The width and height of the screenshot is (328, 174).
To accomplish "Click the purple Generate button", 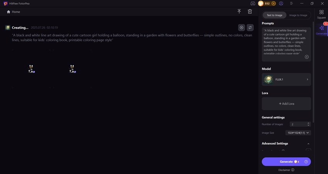I will click(x=286, y=162).
